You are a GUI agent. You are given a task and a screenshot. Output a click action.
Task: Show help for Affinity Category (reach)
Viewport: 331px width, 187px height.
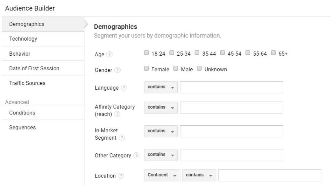click(x=117, y=114)
